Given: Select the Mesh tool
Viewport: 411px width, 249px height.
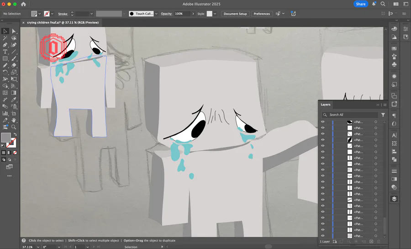Looking at the screenshot, I should pyautogui.click(x=5, y=93).
